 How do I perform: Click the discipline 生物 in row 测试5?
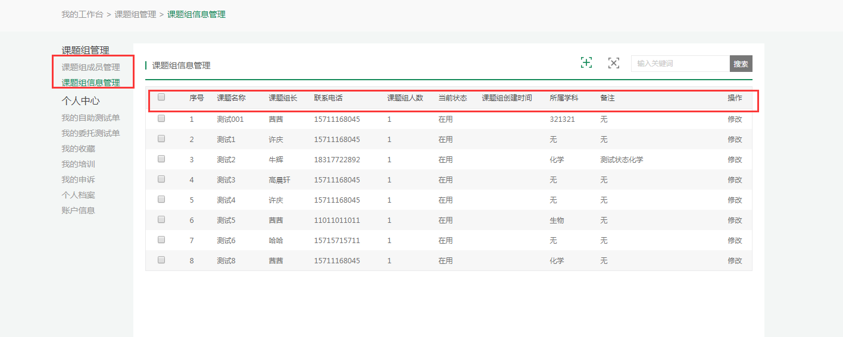point(557,221)
